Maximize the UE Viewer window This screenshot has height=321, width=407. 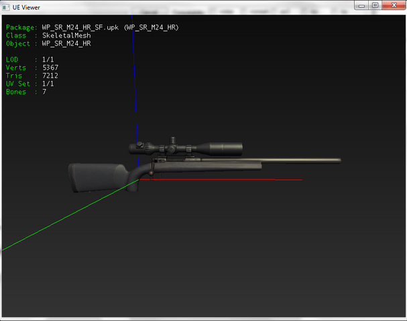point(375,5)
